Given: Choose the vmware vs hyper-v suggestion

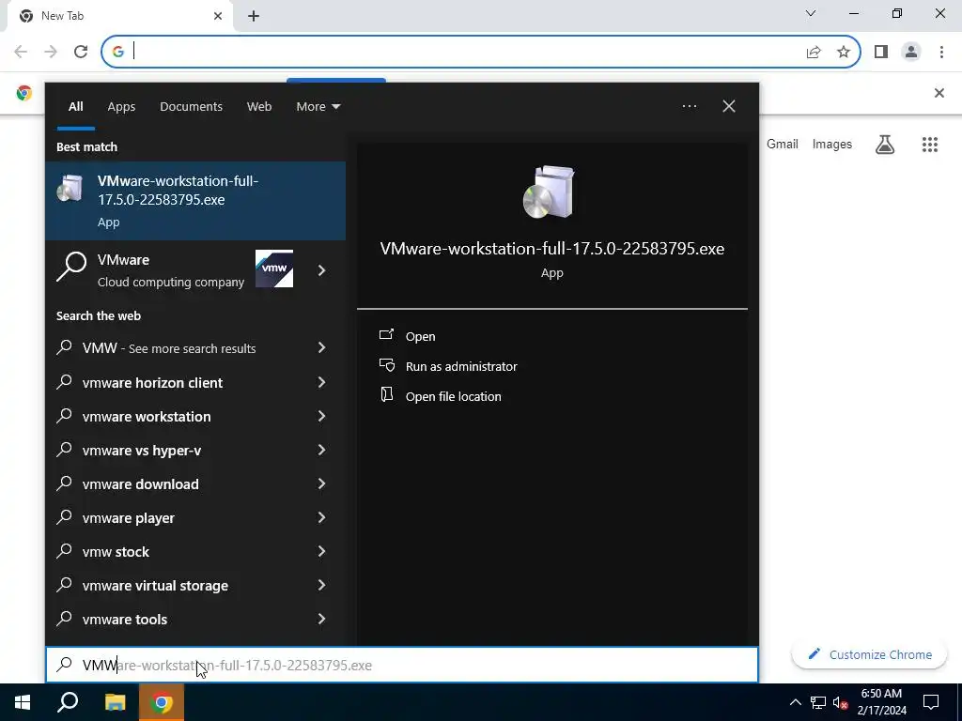Looking at the screenshot, I should (x=142, y=451).
